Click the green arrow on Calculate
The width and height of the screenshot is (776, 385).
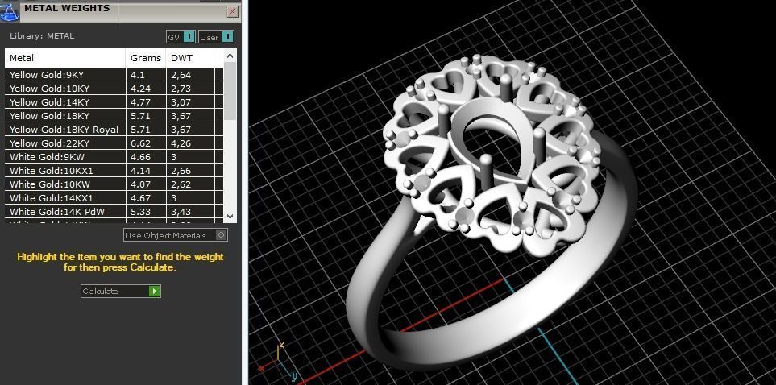click(155, 291)
